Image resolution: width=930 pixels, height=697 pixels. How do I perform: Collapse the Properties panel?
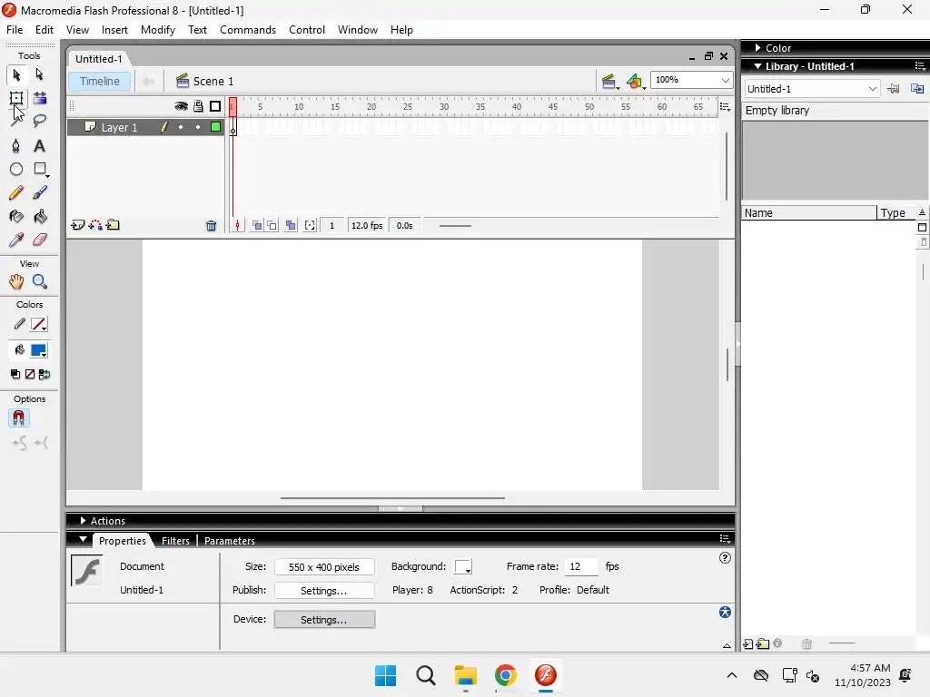click(83, 540)
